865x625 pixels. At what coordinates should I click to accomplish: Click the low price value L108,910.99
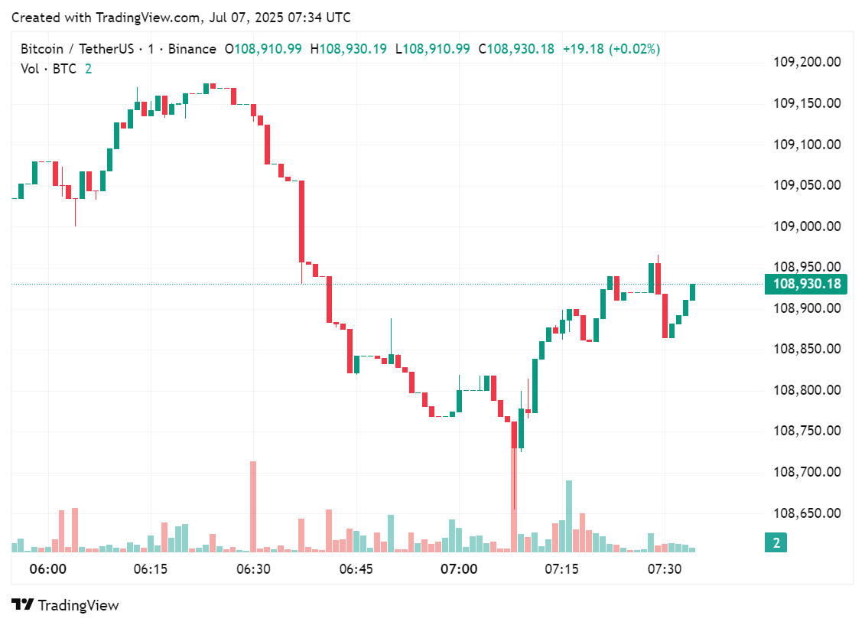click(x=432, y=49)
